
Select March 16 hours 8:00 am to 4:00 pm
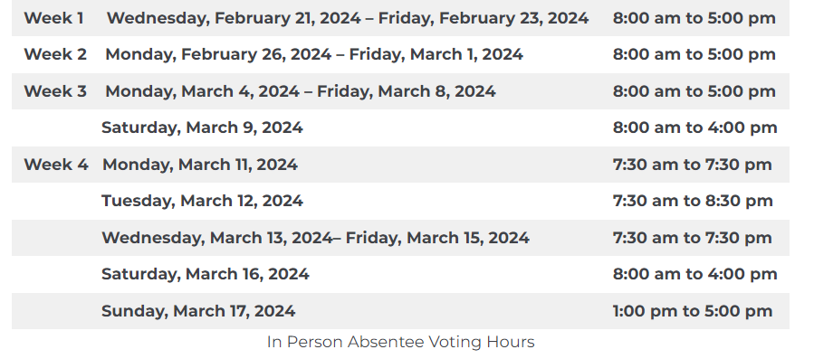(695, 274)
